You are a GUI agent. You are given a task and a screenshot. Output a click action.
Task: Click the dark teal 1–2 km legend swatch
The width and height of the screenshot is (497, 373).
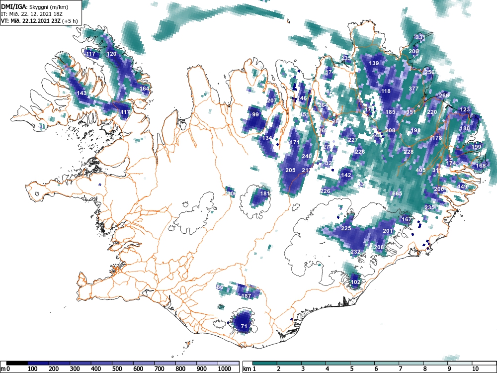point(265,363)
